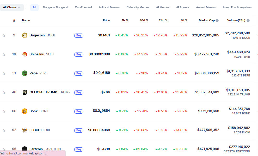
Task: Switch to Doggone Doggerel tab
Action: pyautogui.click(x=56, y=7)
